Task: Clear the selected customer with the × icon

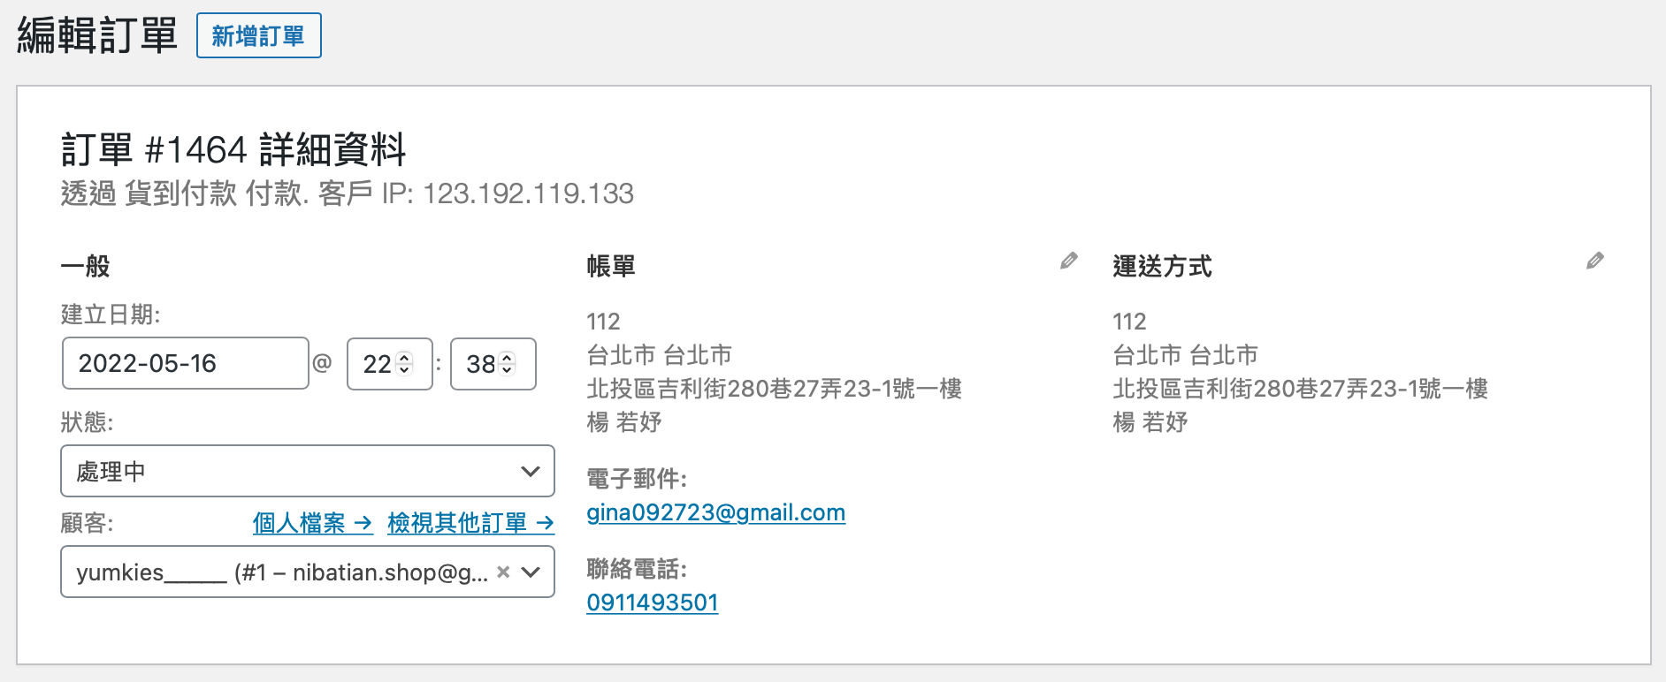Action: pyautogui.click(x=503, y=572)
